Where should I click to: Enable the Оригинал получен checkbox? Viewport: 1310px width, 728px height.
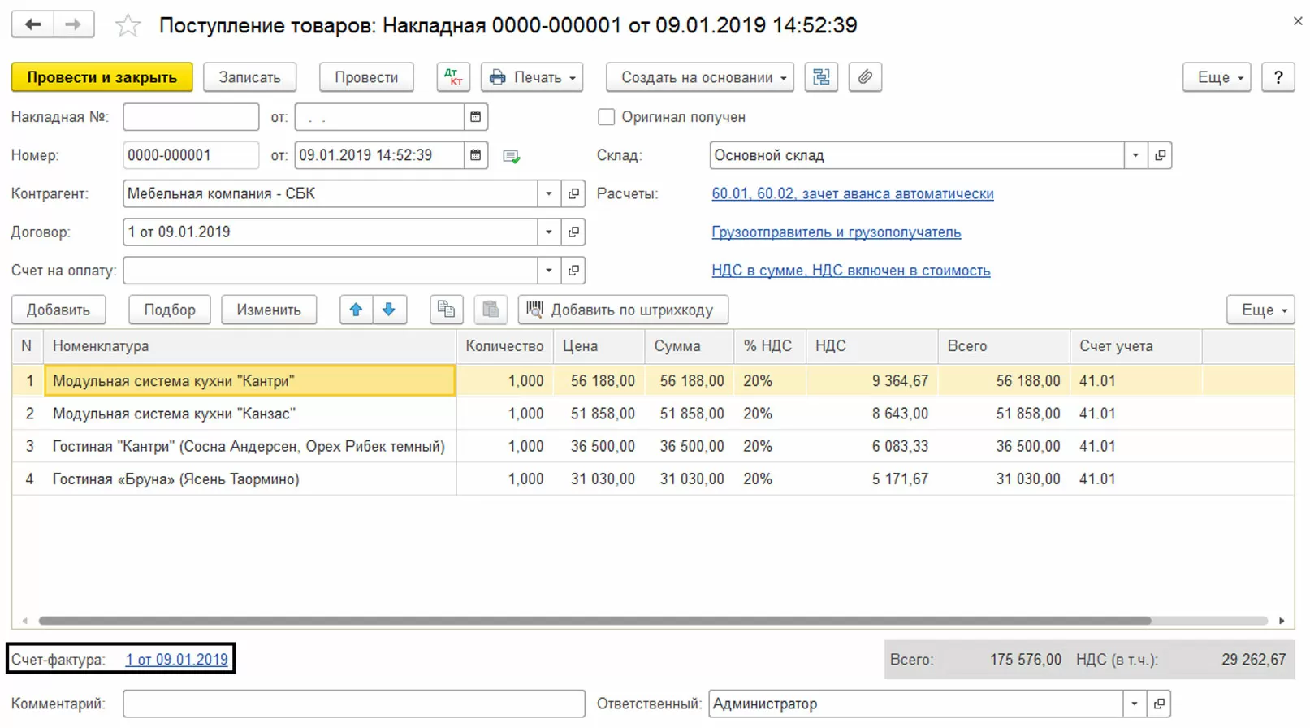click(x=606, y=117)
